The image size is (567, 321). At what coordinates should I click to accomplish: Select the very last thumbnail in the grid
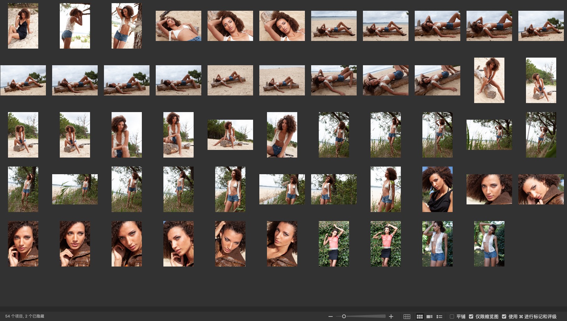tap(489, 244)
